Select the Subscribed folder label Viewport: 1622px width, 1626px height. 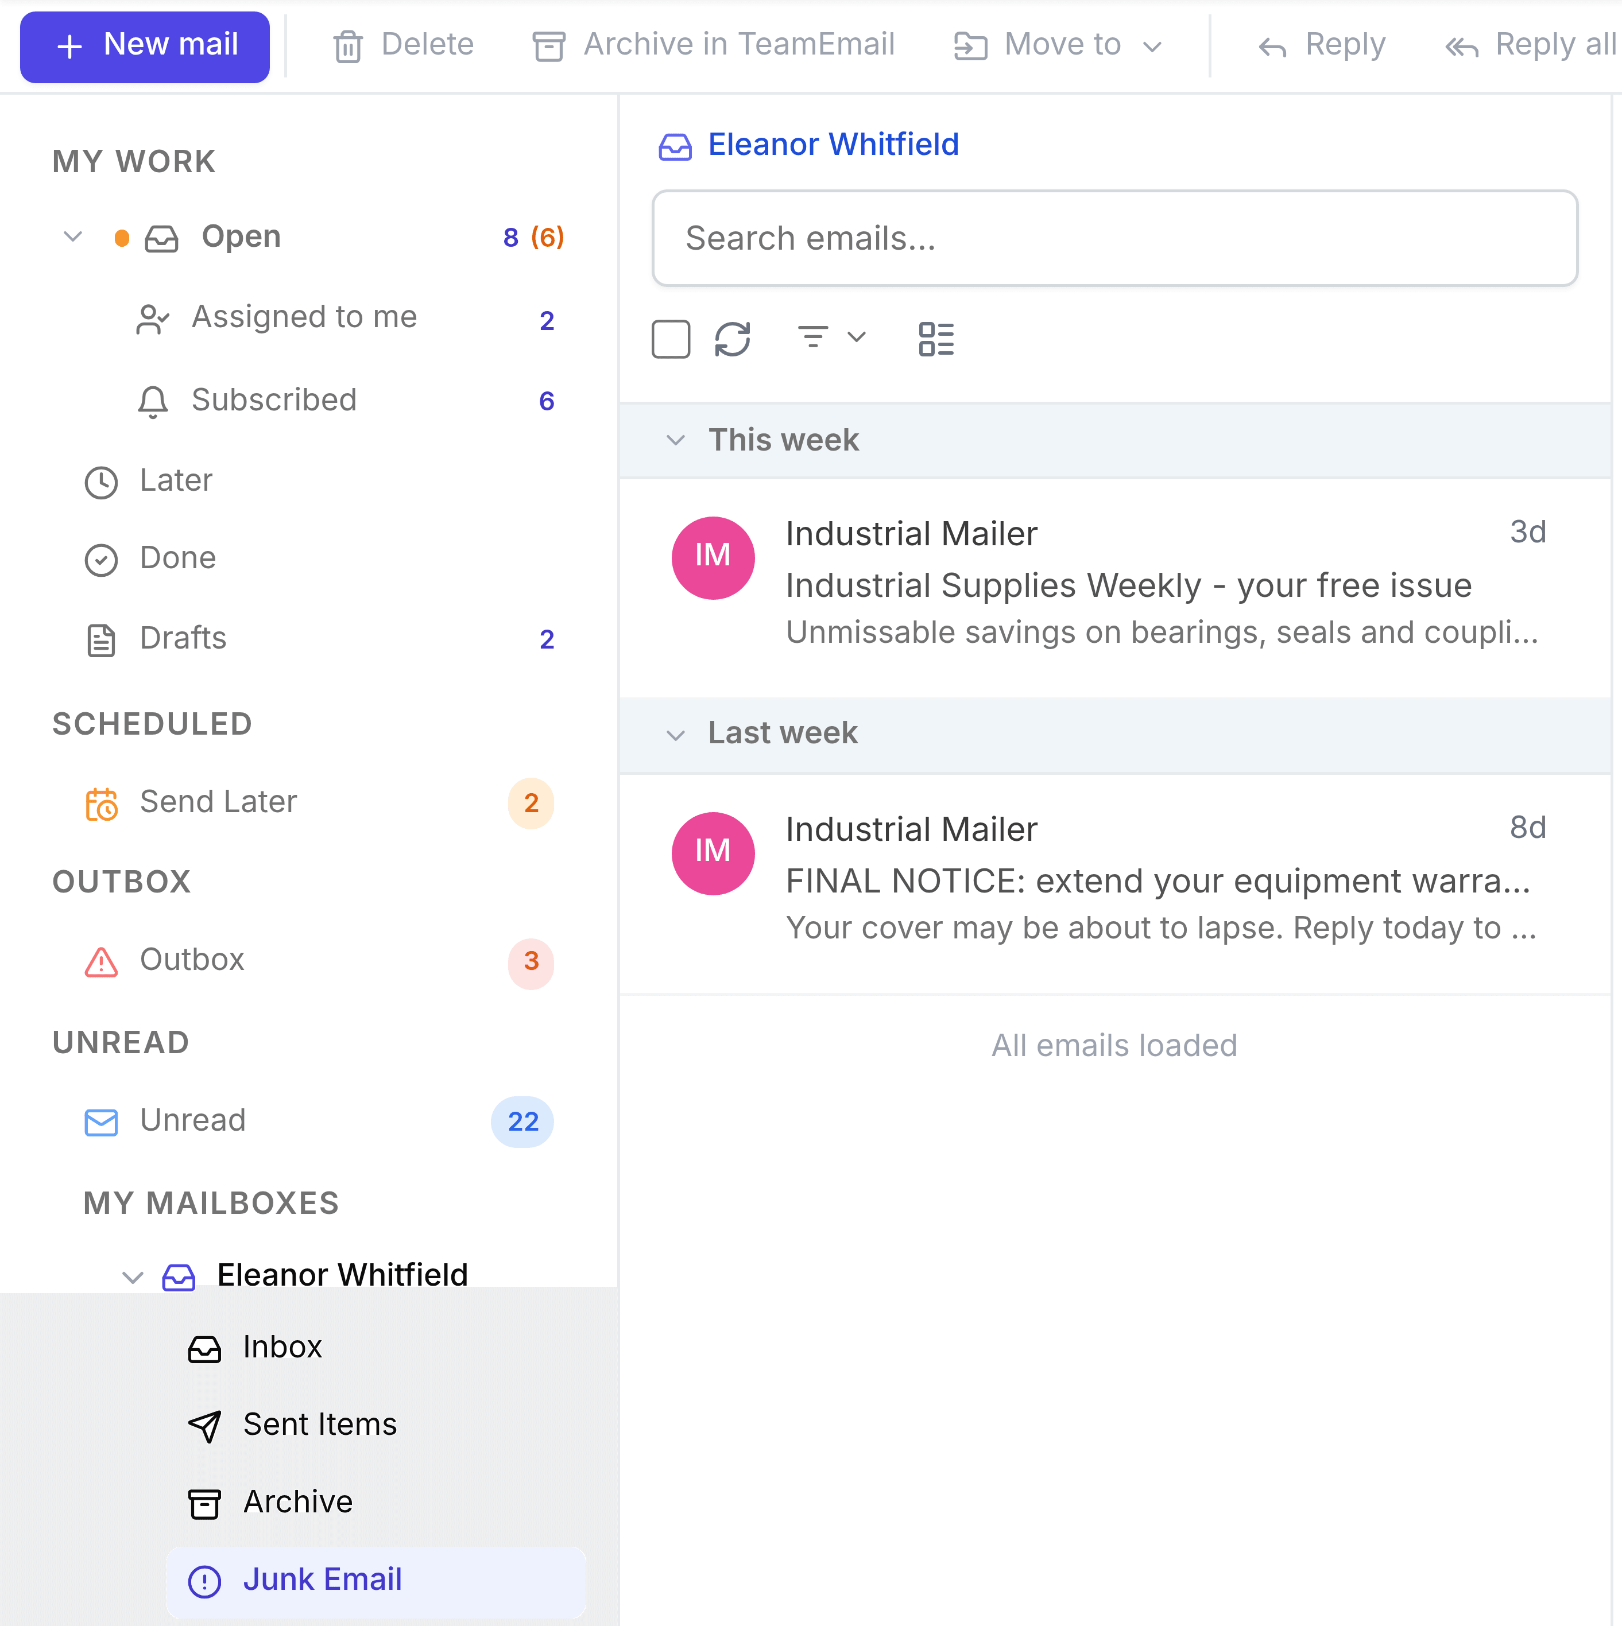274,400
